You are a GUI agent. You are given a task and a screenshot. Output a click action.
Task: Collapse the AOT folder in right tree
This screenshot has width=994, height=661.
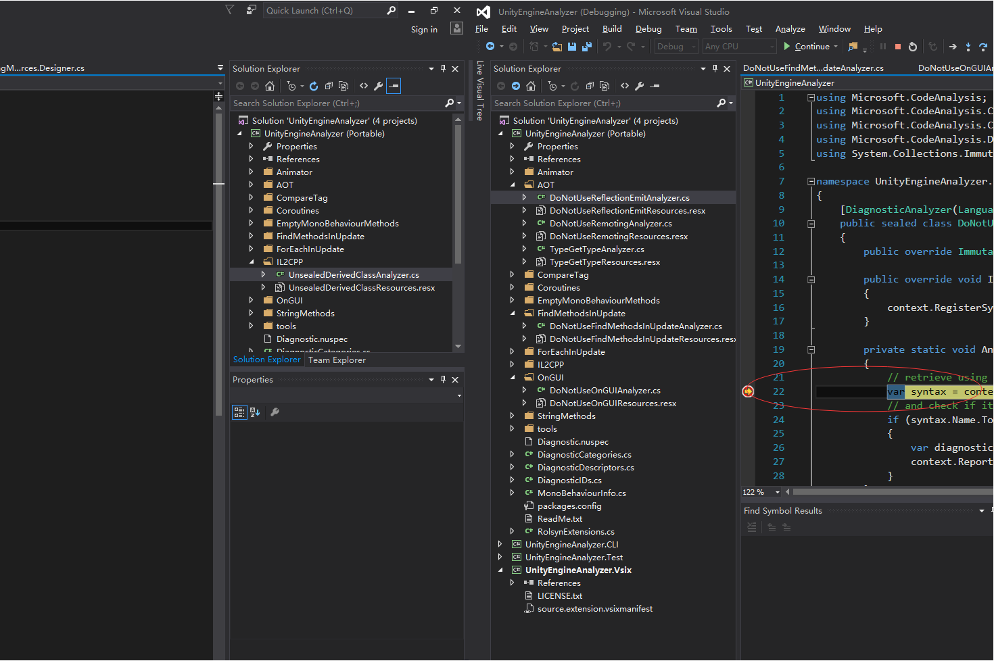pos(512,185)
